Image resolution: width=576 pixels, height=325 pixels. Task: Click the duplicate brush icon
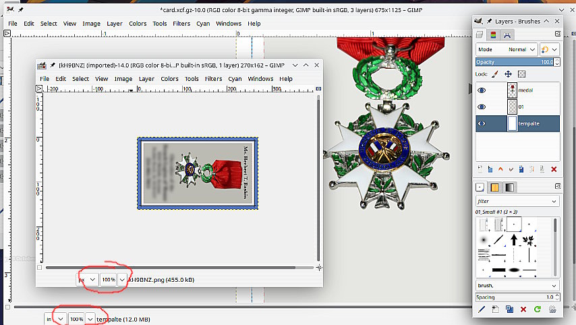tap(509, 309)
